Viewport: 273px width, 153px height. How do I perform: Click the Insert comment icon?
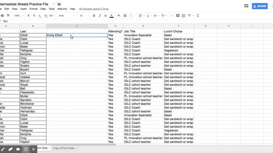tap(177, 16)
